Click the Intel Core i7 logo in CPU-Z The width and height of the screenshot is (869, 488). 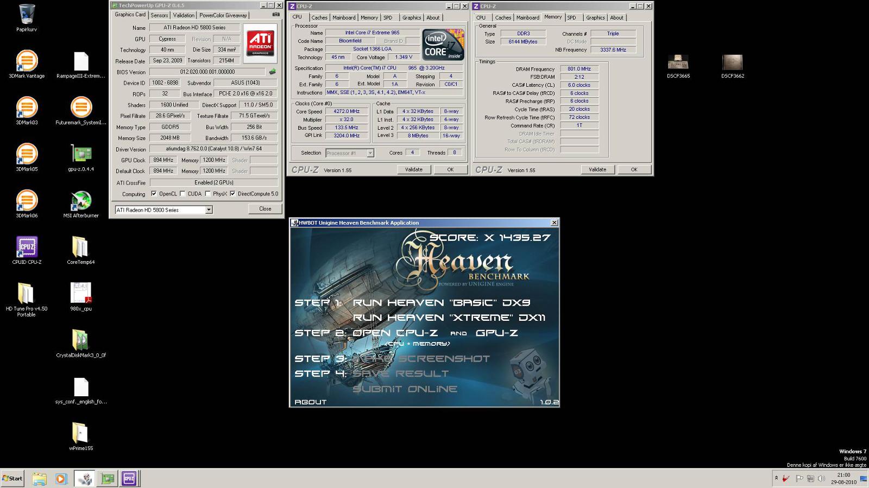click(443, 45)
